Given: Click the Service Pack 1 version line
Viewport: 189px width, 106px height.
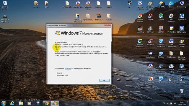Looking at the screenshot, I should (69, 44).
